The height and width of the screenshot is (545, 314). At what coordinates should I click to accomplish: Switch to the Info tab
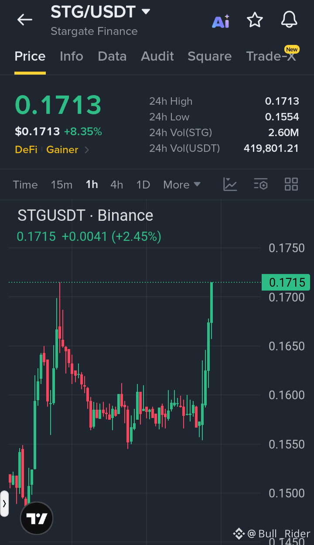(x=72, y=56)
